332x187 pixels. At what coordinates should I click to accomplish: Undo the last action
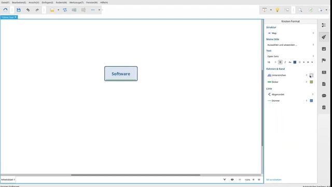point(27,10)
